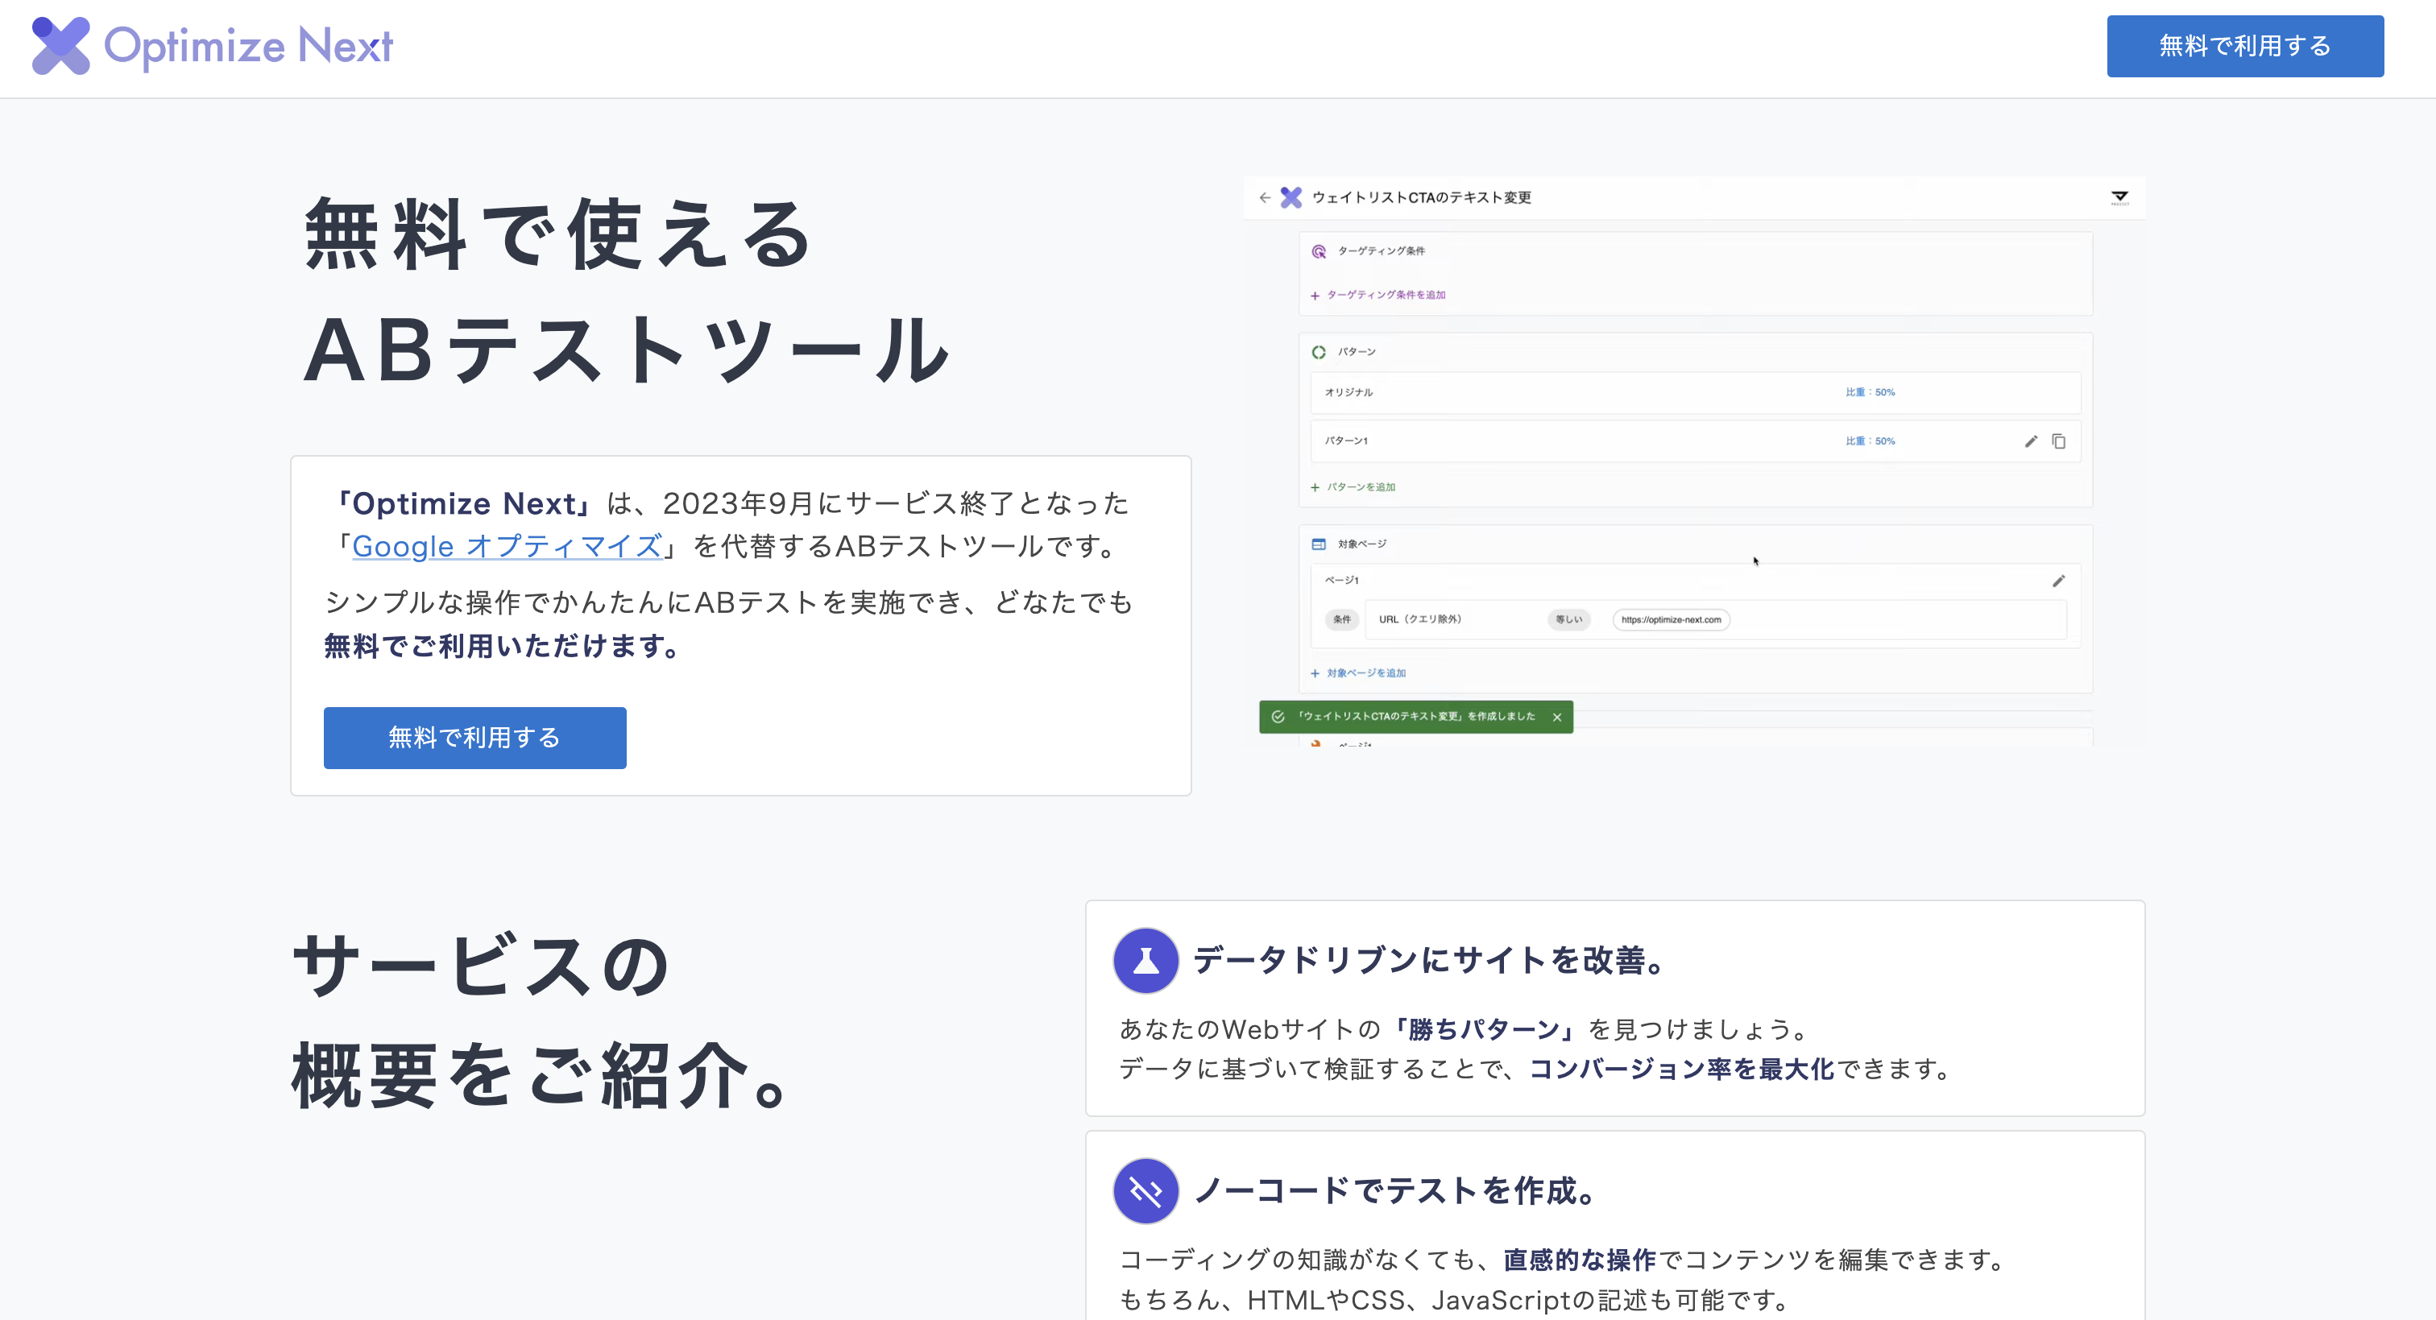2436x1320 pixels.
Task: Click the checkmark icon in the green toast
Action: [1278, 717]
